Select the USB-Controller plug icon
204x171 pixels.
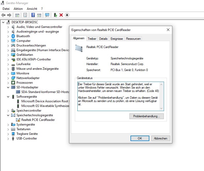[13, 138]
